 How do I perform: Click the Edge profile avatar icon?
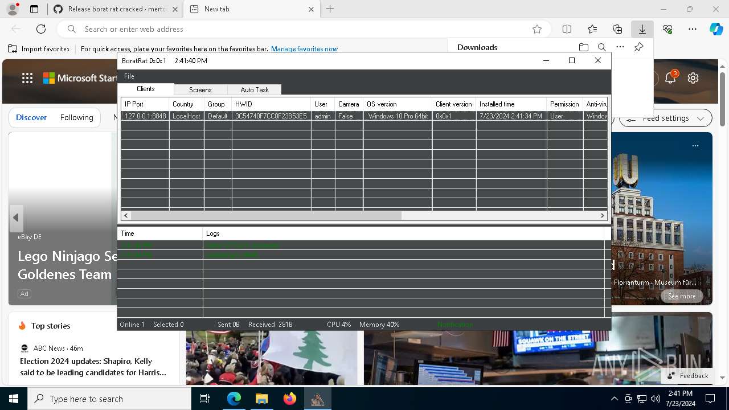coord(12,9)
